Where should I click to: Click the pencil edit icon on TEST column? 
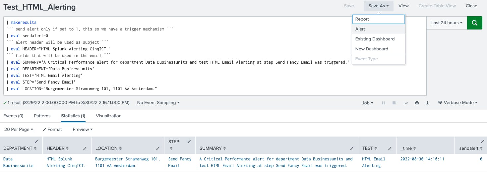point(390,148)
